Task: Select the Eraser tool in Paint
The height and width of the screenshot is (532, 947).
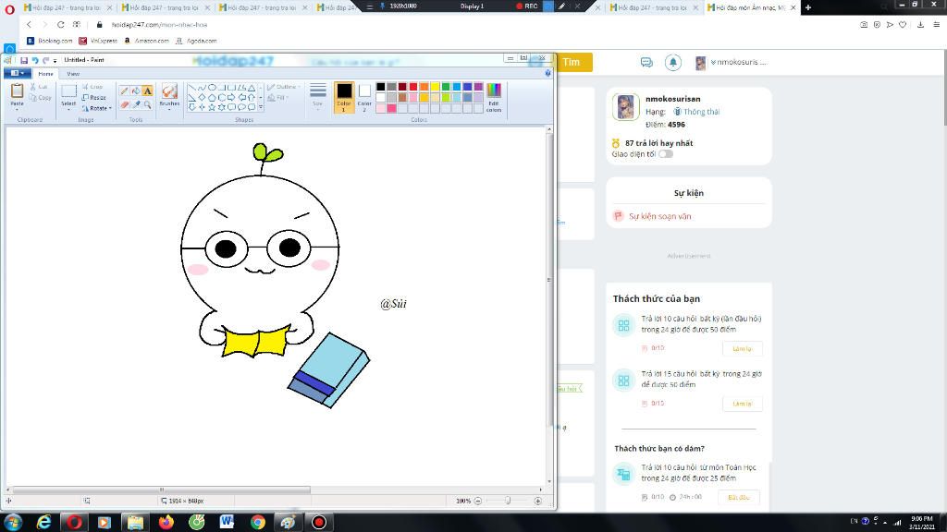Action: (125, 104)
